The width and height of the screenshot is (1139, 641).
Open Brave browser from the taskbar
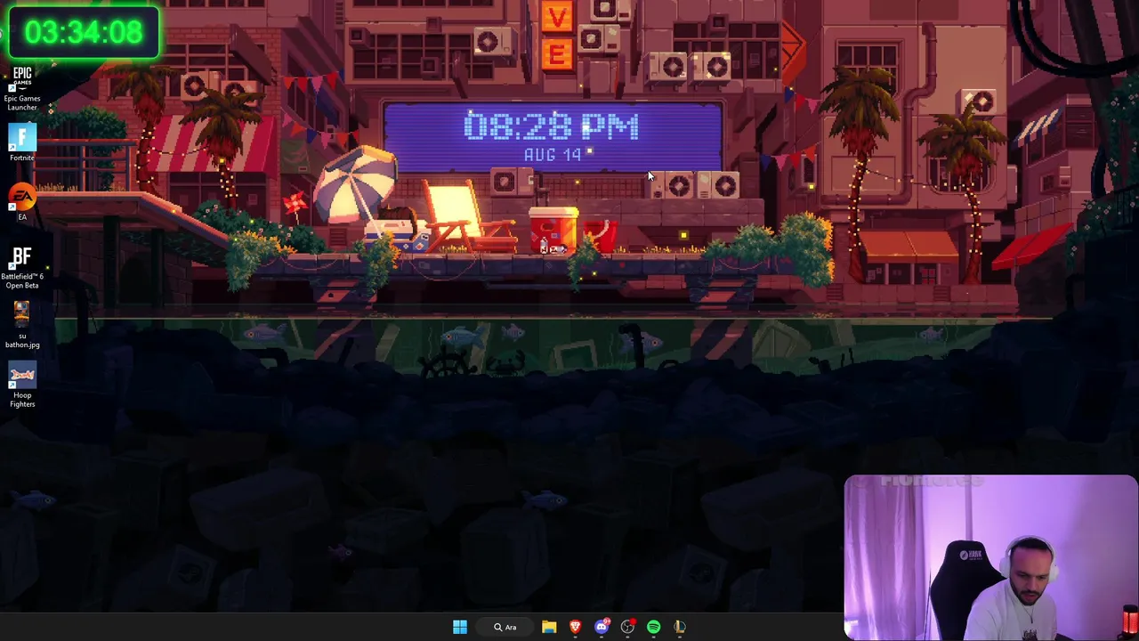(575, 627)
